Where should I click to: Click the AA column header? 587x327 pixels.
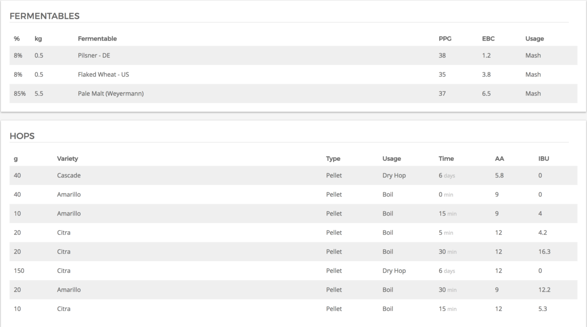click(499, 158)
